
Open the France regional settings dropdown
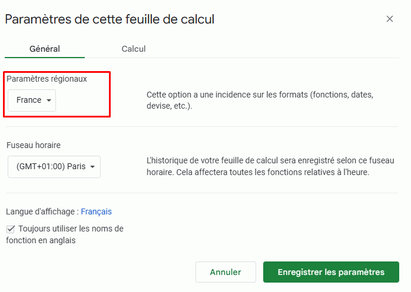pos(32,100)
